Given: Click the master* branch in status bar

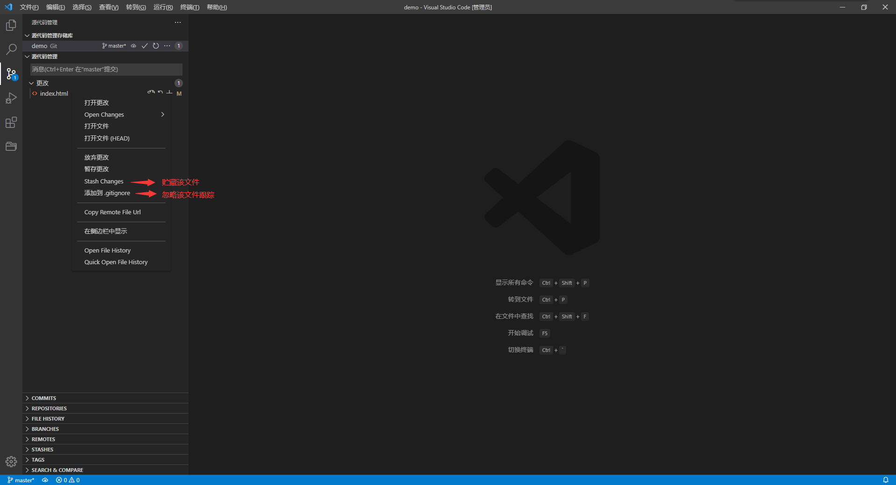Looking at the screenshot, I should point(21,480).
